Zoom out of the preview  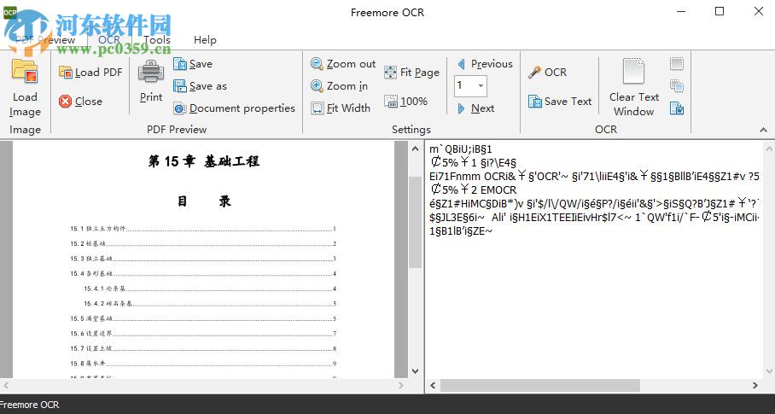(x=343, y=64)
